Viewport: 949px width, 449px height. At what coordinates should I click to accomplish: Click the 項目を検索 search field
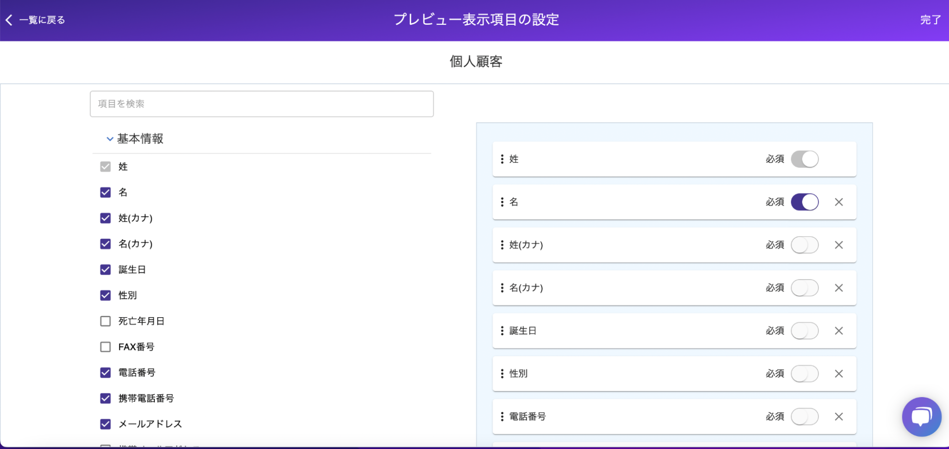click(x=262, y=104)
